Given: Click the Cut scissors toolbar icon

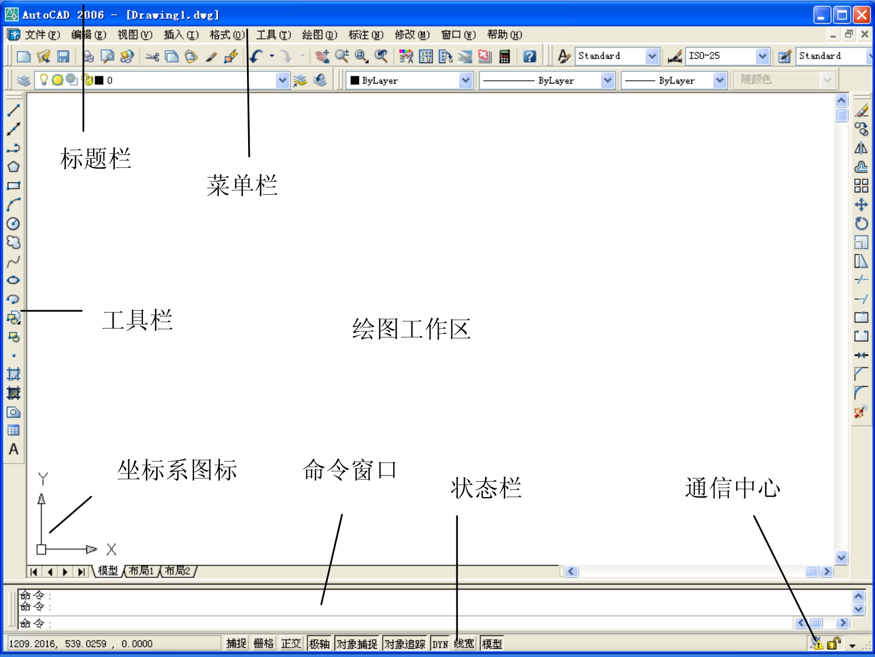Looking at the screenshot, I should pyautogui.click(x=152, y=56).
